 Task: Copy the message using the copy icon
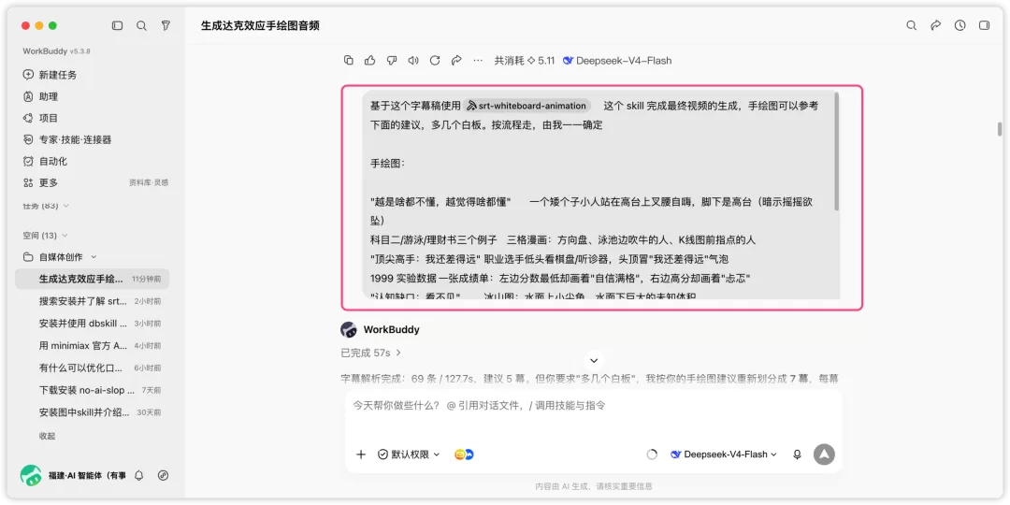pyautogui.click(x=349, y=61)
